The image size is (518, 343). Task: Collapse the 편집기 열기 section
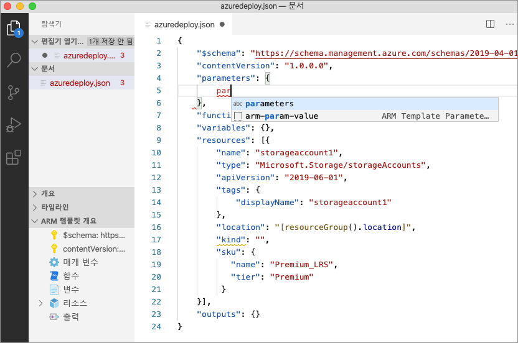35,41
